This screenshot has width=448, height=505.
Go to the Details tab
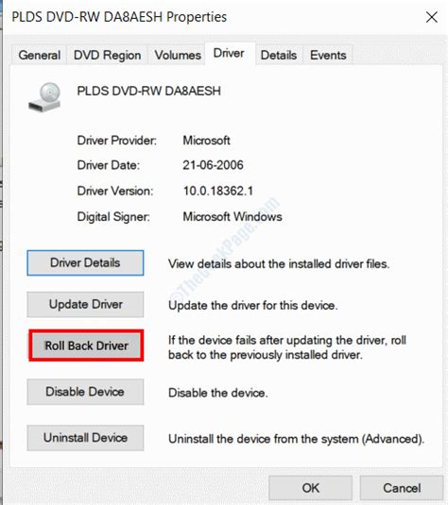tap(279, 55)
